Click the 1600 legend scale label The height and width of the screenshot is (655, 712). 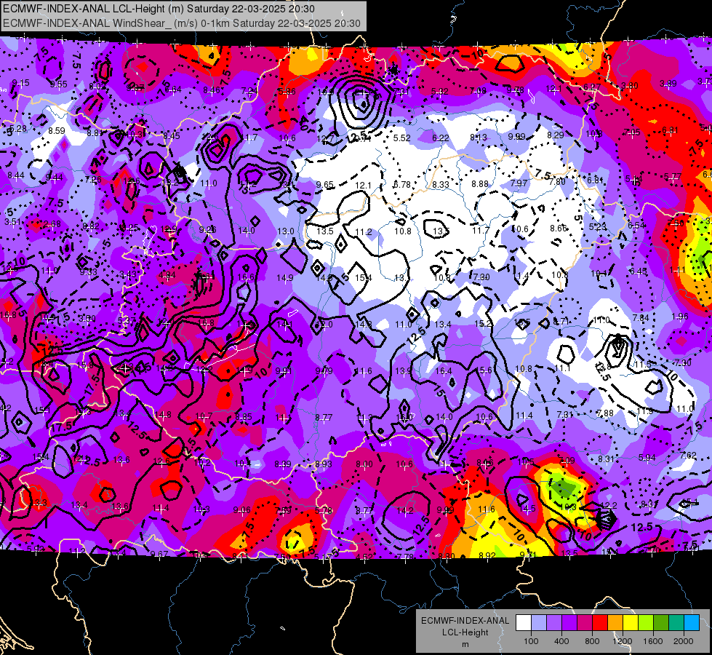[652, 641]
